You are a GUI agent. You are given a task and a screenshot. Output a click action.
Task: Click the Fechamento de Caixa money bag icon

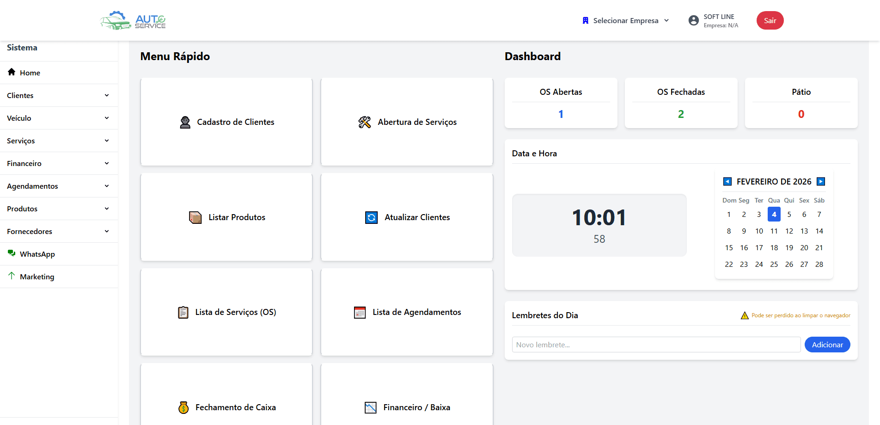tap(183, 407)
